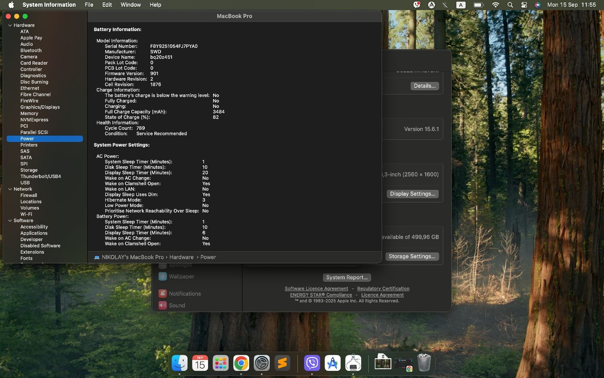
Task: Click the Sound icon in Settings sidebar
Action: (163, 305)
